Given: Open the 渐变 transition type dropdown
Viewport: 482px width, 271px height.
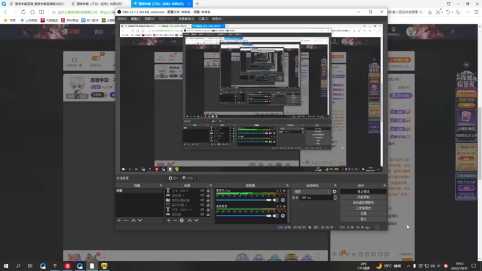Looking at the screenshot, I should tap(311, 192).
